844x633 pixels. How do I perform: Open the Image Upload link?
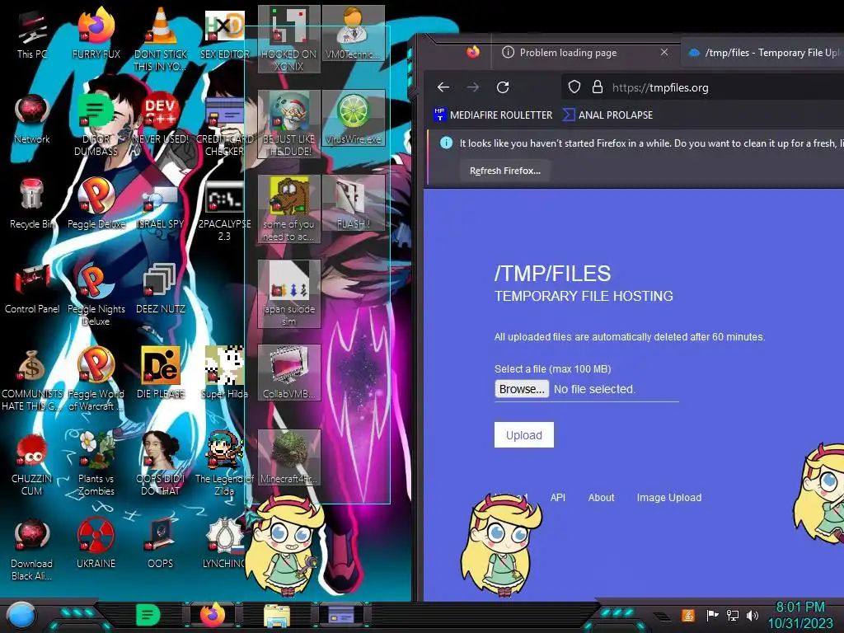click(x=669, y=497)
